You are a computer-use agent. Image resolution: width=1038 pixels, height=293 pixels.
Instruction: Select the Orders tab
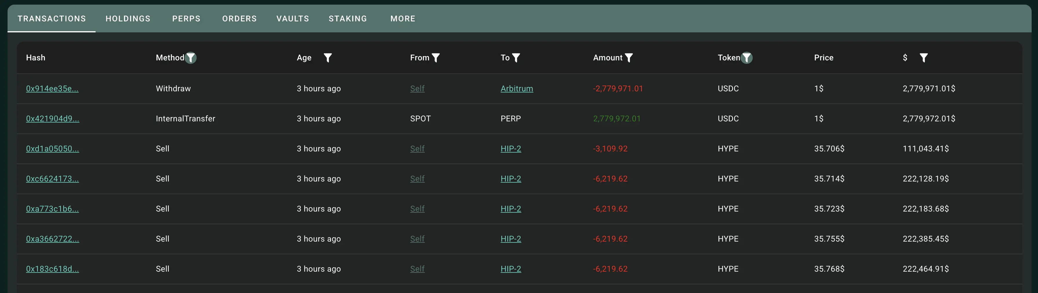(239, 18)
